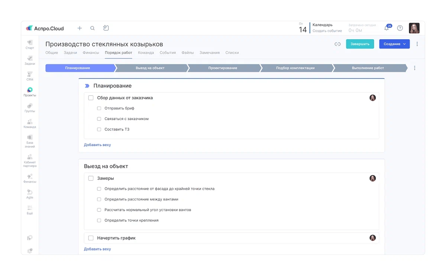446x276 pixels.
Task: Select the Проектирование stage in pipeline
Action: [x=223, y=68]
